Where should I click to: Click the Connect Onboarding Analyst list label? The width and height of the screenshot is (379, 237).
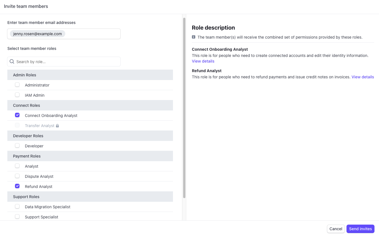51,116
